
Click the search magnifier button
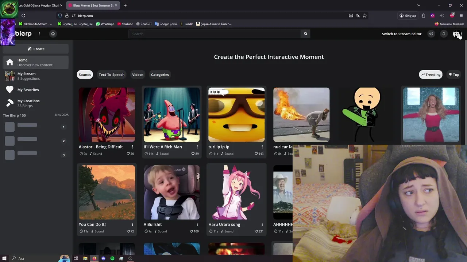pyautogui.click(x=306, y=34)
